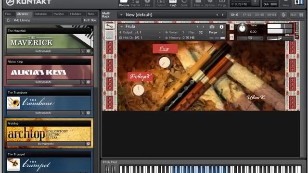Click the Frula pan slider
Image resolution: width=308 pixels, height=173 pixels.
[x=250, y=38]
